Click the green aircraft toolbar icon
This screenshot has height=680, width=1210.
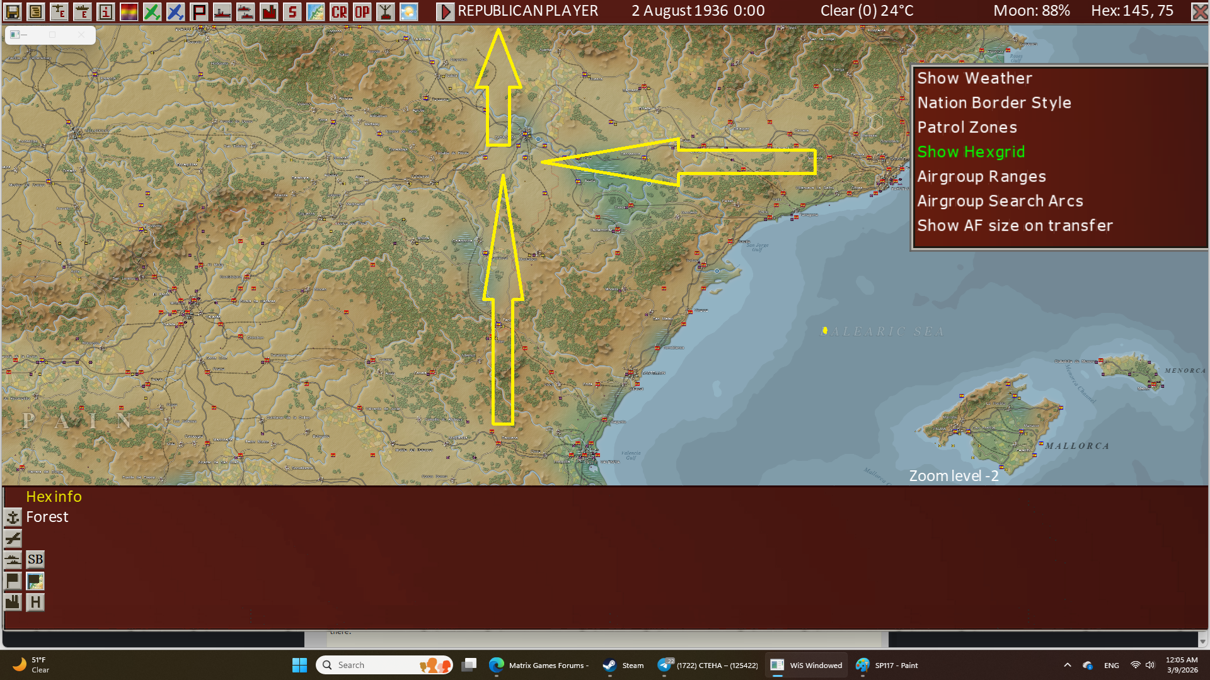(152, 11)
